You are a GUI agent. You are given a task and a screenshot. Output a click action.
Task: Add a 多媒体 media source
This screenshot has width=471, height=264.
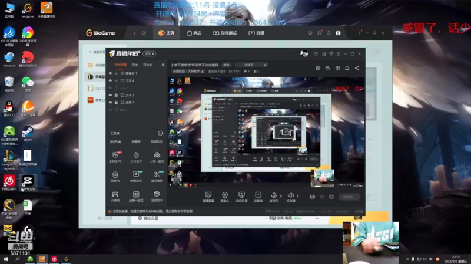(x=258, y=197)
